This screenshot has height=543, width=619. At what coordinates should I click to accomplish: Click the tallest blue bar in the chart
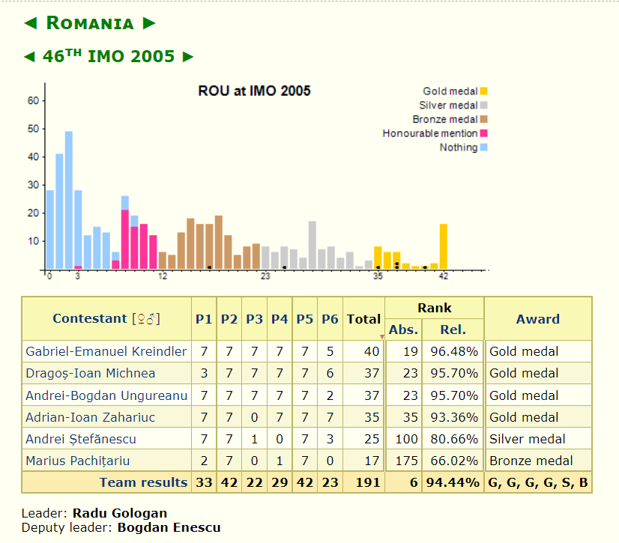point(69,201)
